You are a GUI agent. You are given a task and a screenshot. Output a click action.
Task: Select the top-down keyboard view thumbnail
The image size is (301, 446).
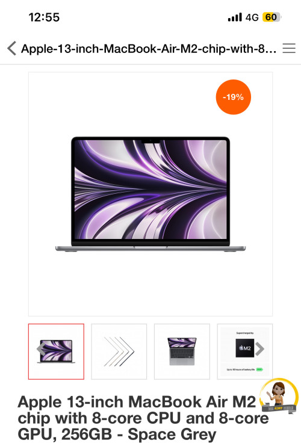[x=182, y=352]
